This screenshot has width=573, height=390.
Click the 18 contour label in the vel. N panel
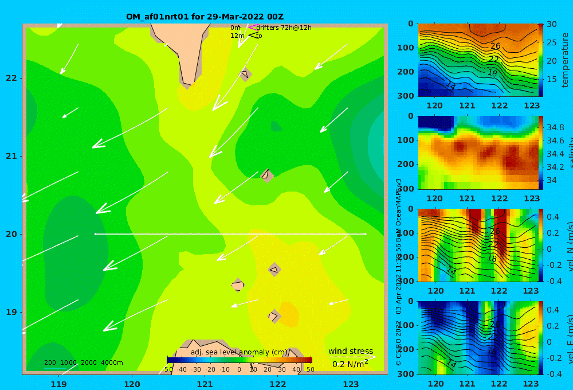tap(492, 258)
